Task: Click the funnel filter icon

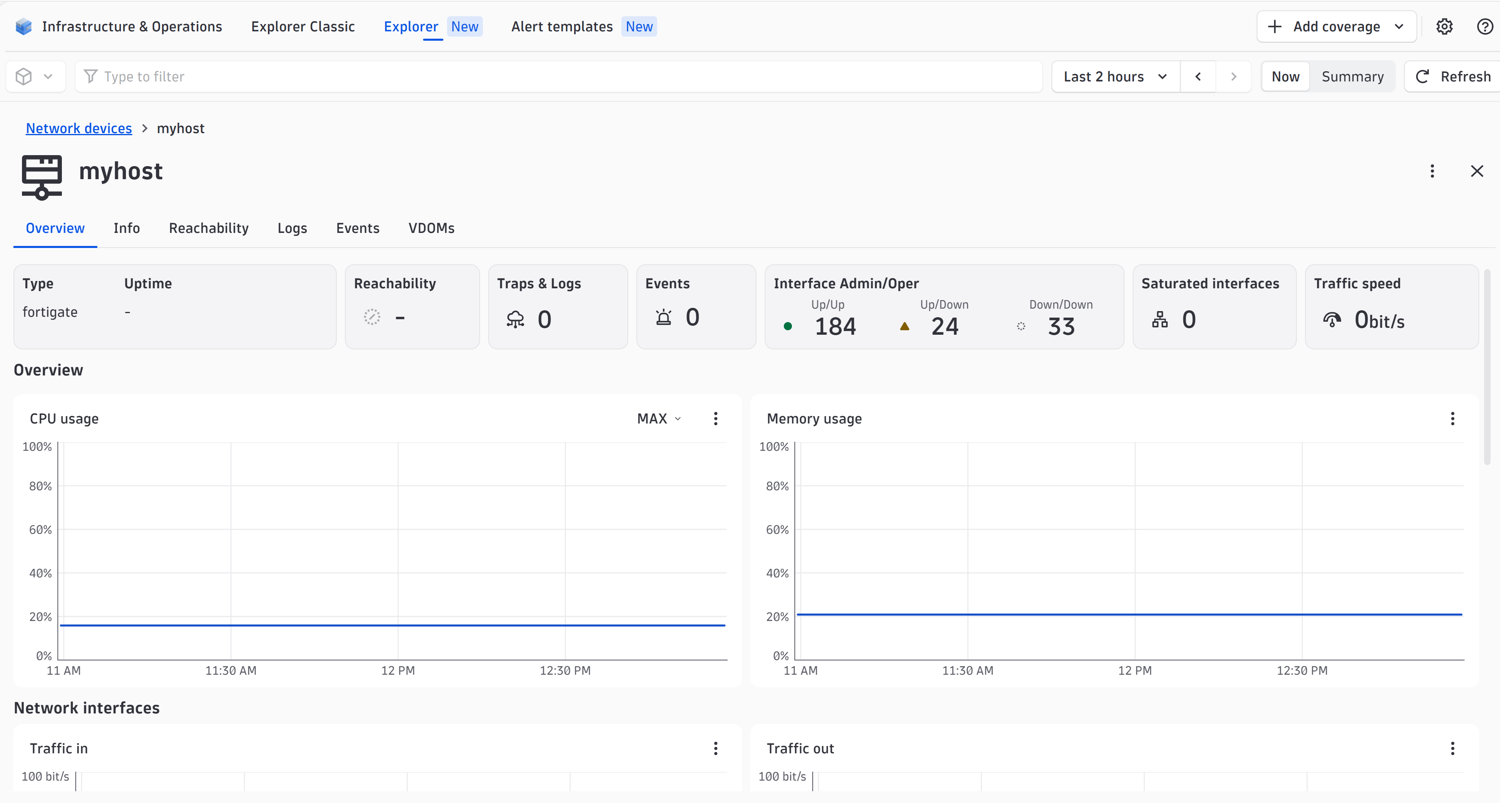Action: coord(90,77)
